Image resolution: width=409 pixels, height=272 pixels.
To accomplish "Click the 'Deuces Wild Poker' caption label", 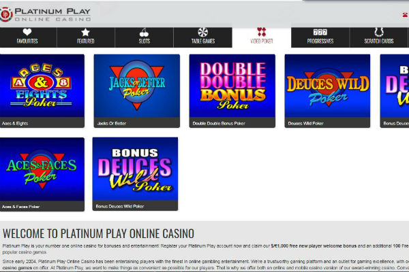I will point(305,123).
